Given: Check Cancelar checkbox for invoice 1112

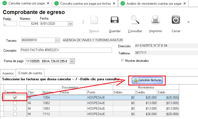Looking at the screenshot, I should (x=15, y=114).
